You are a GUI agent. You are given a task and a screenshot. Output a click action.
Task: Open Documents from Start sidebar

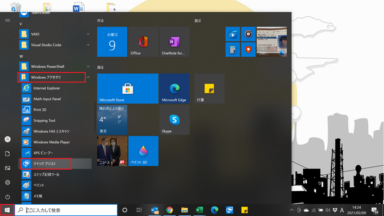click(7, 153)
